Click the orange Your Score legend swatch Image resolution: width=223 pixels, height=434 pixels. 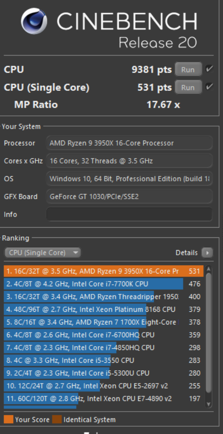point(8,419)
